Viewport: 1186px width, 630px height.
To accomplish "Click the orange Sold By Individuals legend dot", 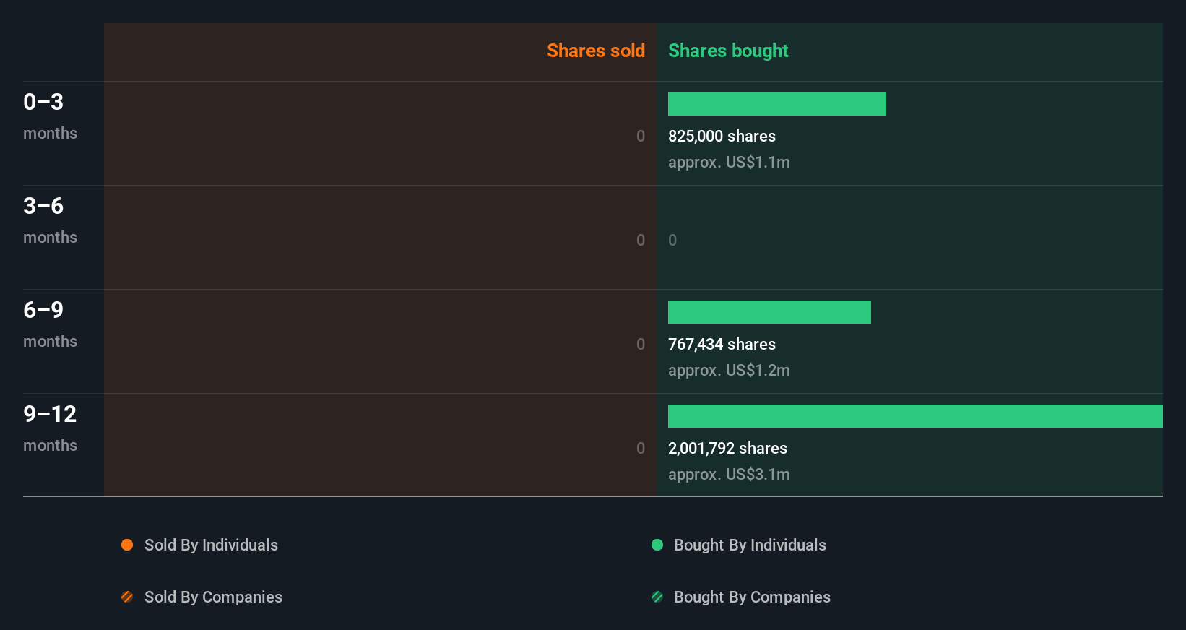I will coord(127,545).
